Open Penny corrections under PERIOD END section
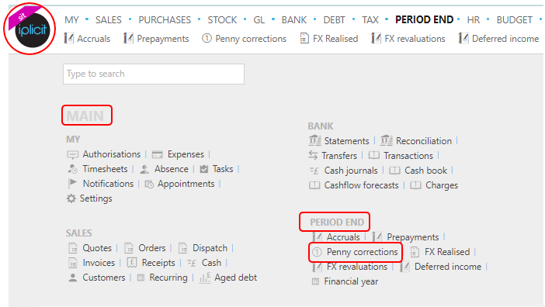545x307 pixels. [x=362, y=252]
